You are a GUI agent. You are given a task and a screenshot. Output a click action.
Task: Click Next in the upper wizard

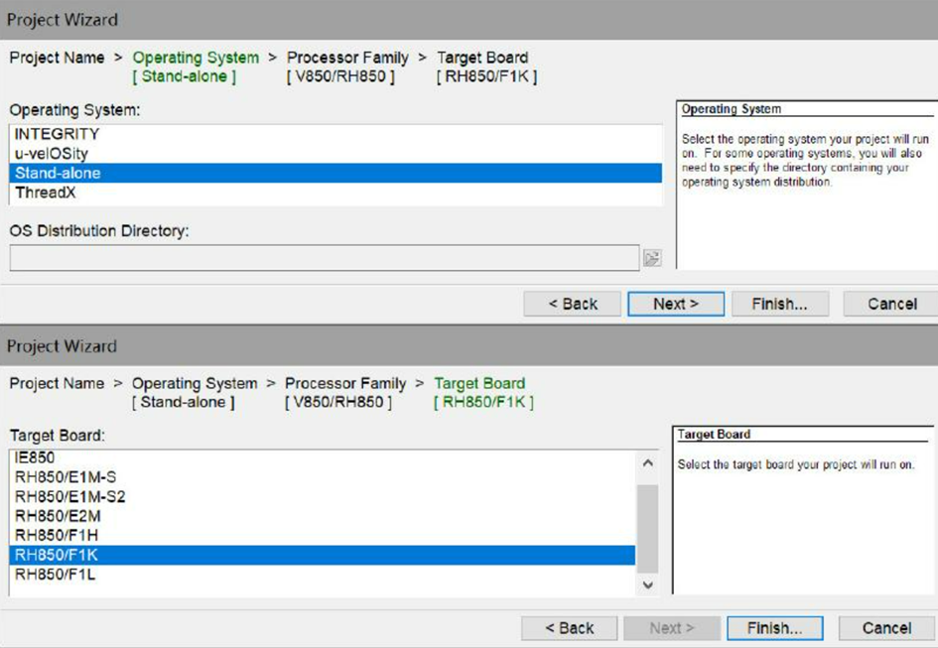coord(676,304)
